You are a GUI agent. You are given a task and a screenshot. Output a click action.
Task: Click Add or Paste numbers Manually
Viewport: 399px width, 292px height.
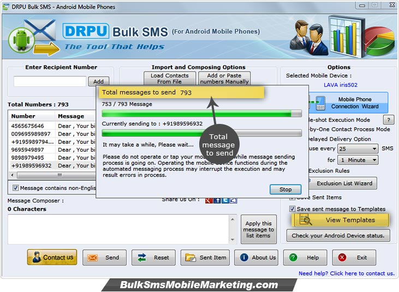[x=224, y=79]
